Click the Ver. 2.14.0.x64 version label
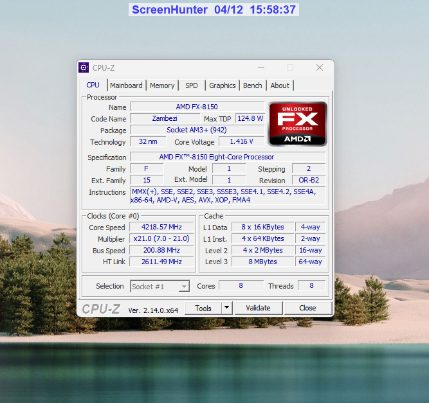The width and height of the screenshot is (429, 403). click(153, 310)
